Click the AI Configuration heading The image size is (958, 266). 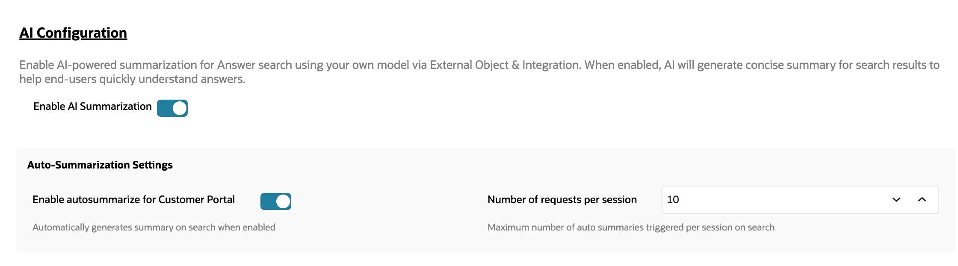(73, 33)
